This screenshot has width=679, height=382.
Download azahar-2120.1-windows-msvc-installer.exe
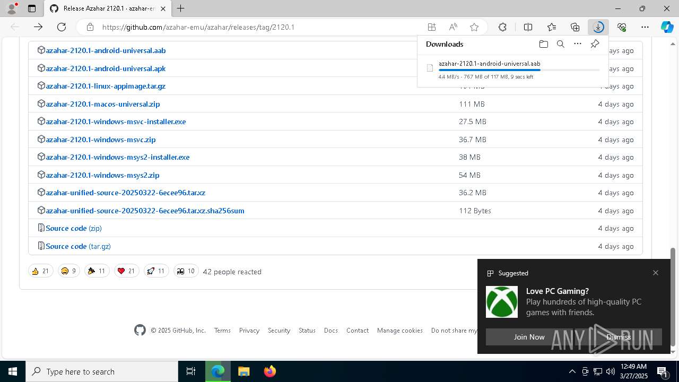pyautogui.click(x=116, y=121)
